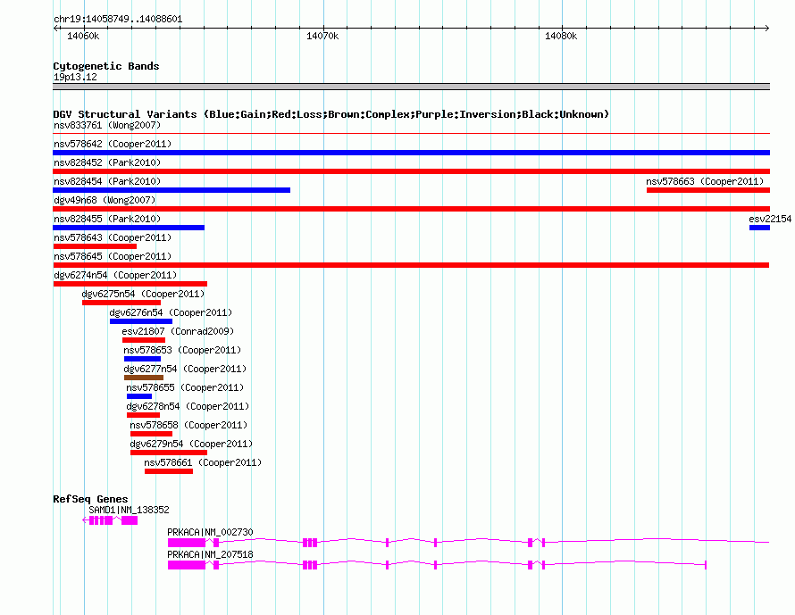
Task: Select the nsv578655 blue gain bar
Action: coord(139,396)
